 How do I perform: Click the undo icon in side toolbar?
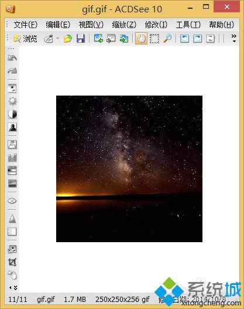[12, 57]
